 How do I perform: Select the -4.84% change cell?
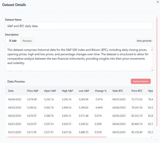(99, 108)
